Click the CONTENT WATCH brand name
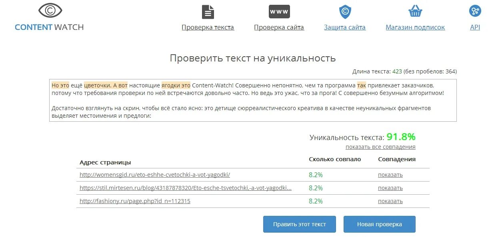Image resolution: width=502 pixels, height=237 pixels. (x=49, y=27)
